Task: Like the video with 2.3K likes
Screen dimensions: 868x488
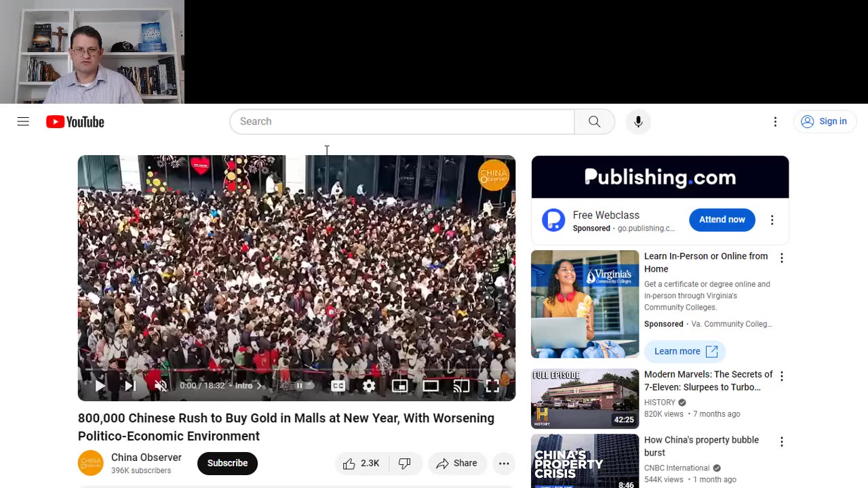Action: (x=361, y=464)
